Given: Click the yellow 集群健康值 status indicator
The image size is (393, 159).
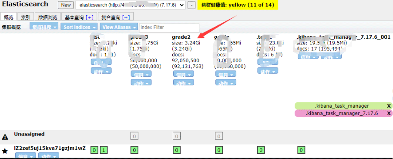Looking at the screenshot, I should point(238,5).
